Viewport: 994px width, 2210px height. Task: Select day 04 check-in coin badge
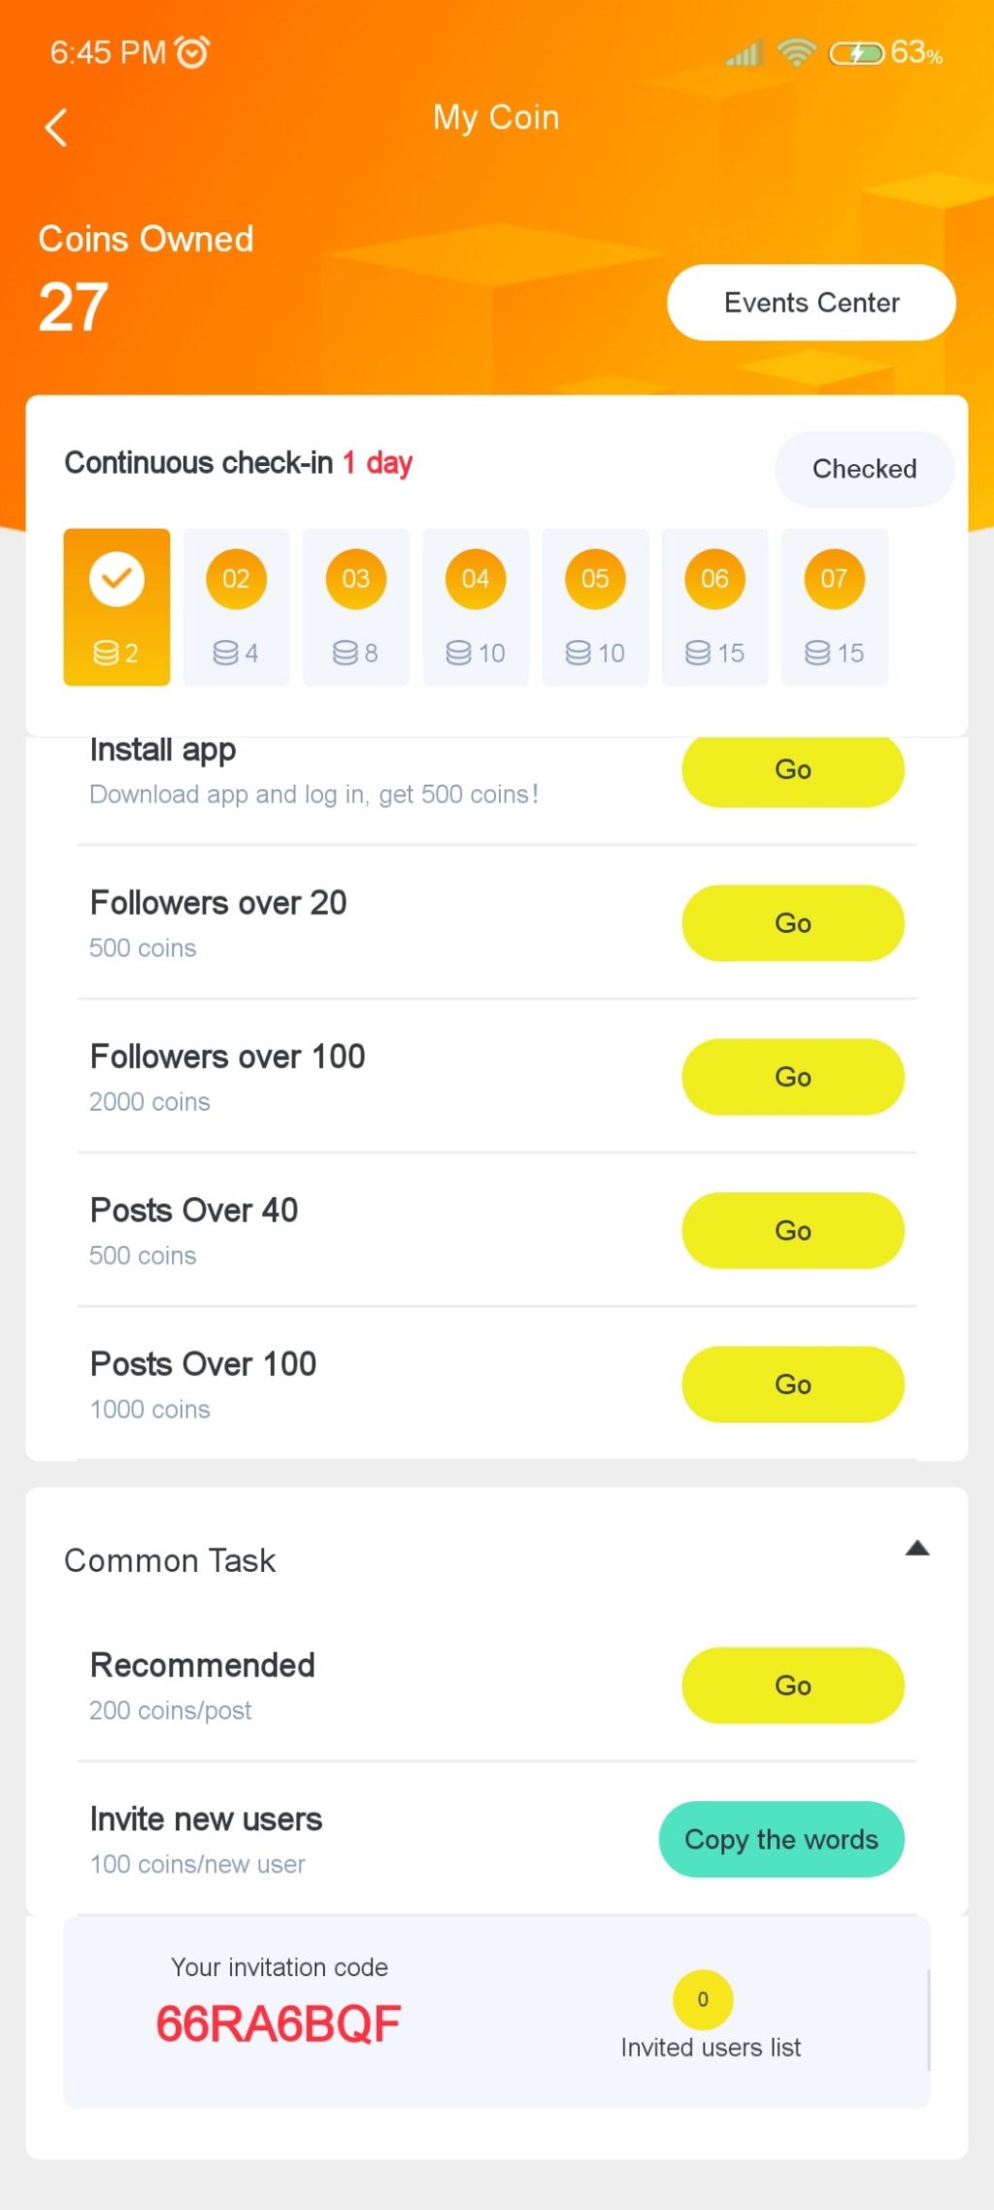[476, 580]
